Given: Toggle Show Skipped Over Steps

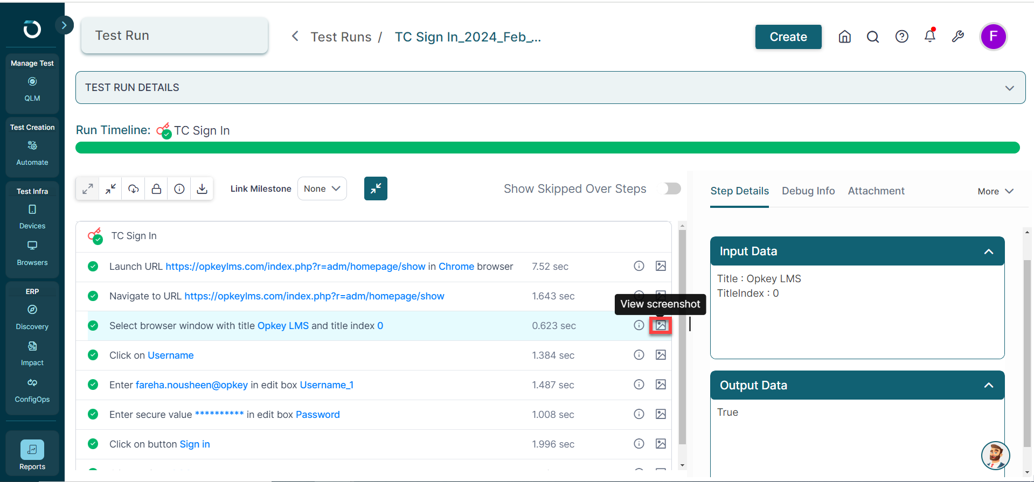Looking at the screenshot, I should point(672,188).
